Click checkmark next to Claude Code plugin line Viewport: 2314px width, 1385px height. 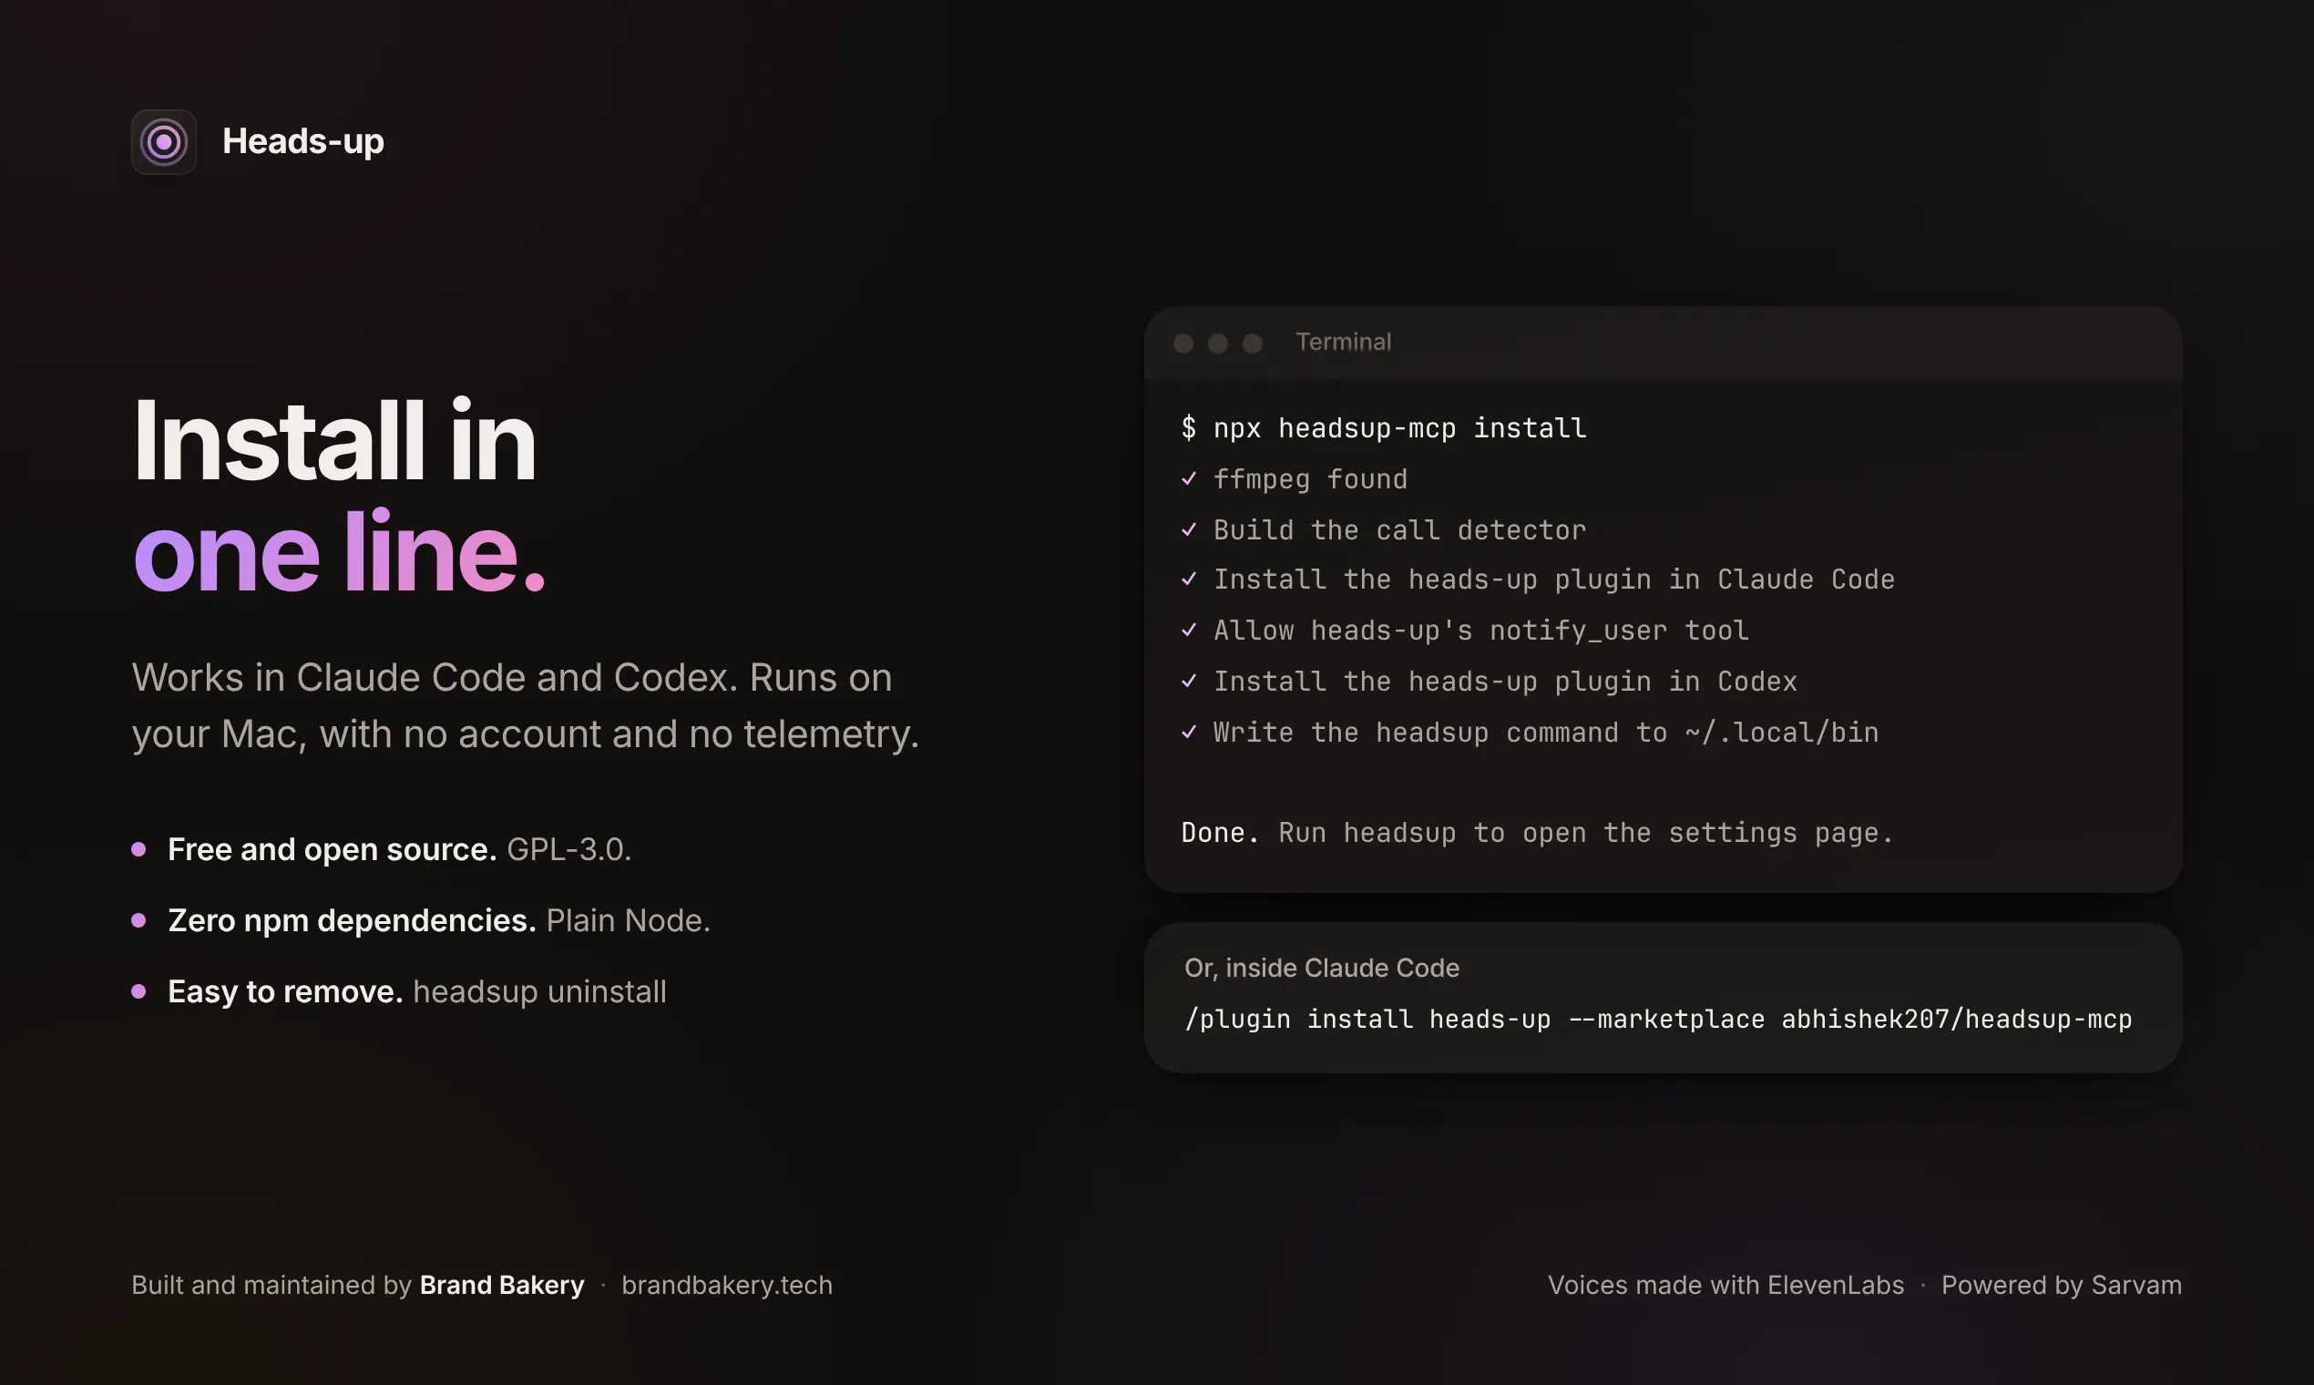[x=1189, y=580]
